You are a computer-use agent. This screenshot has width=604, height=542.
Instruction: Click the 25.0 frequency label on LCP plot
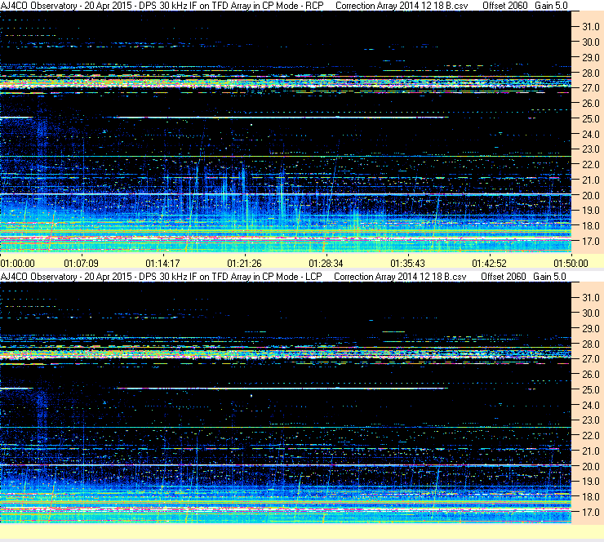(591, 390)
